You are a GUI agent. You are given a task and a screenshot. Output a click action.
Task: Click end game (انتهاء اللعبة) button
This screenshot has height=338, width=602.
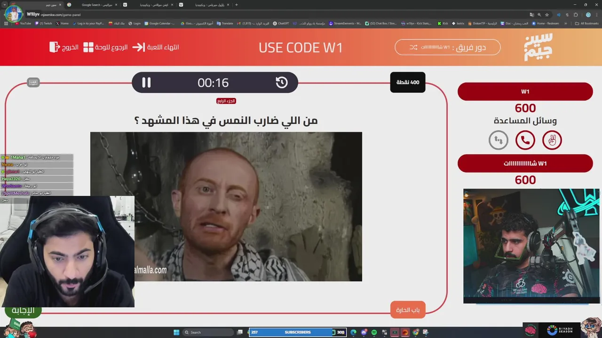[156, 47]
